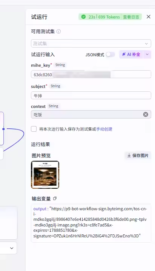The image size is (155, 271).
Task: Click the 查看日志 link in the status bar
Action: (x=131, y=17)
